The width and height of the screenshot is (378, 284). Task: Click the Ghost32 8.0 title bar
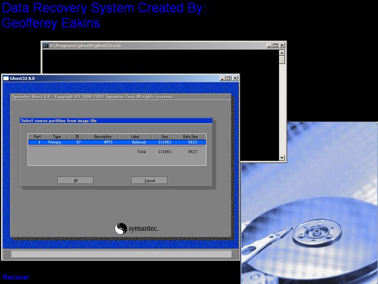coord(120,78)
